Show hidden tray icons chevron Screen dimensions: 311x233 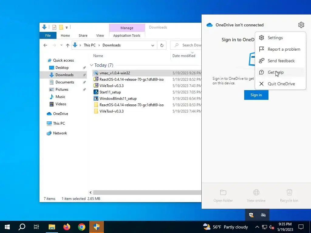click(x=257, y=227)
